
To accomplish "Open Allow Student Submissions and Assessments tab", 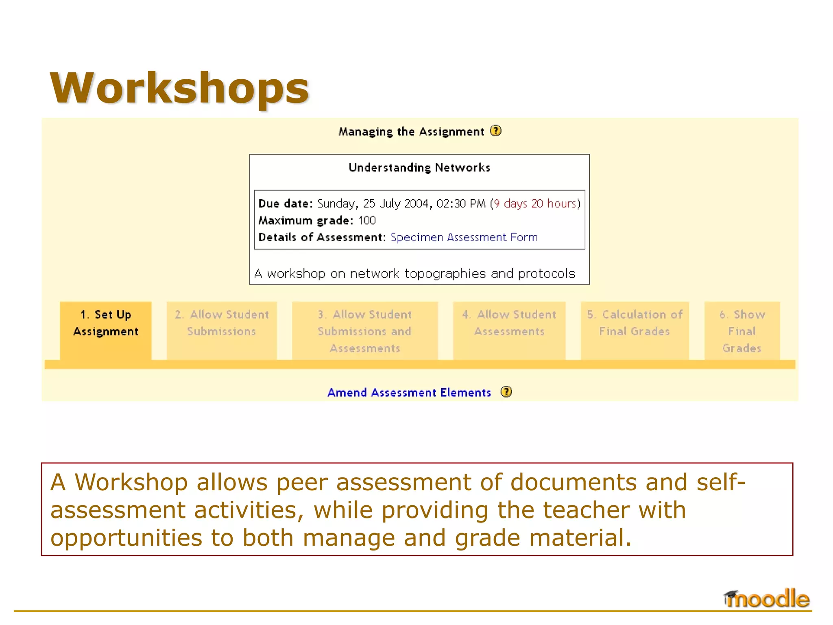I will coord(365,331).
